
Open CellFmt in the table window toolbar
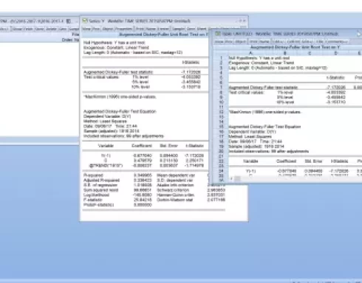pyautogui.click(x=293, y=41)
